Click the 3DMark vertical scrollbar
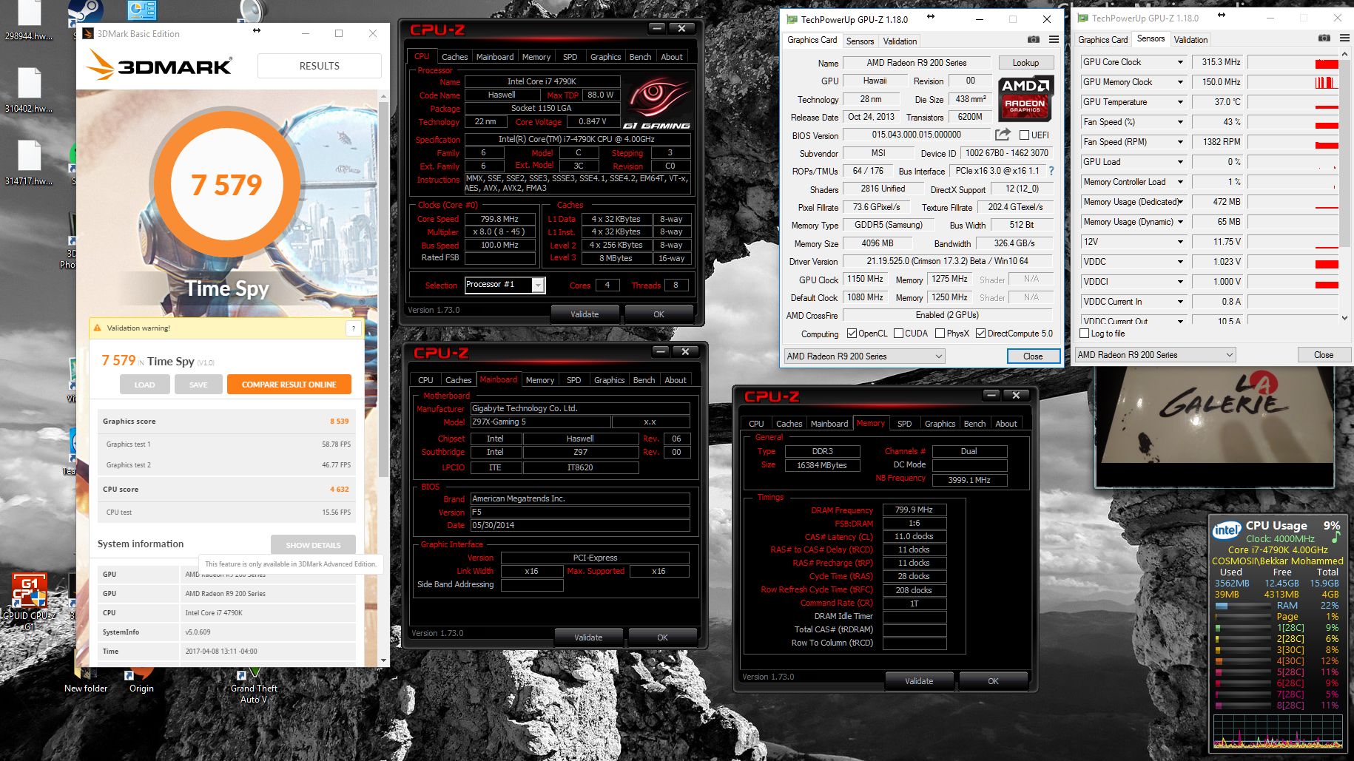The width and height of the screenshot is (1354, 761). point(383,288)
